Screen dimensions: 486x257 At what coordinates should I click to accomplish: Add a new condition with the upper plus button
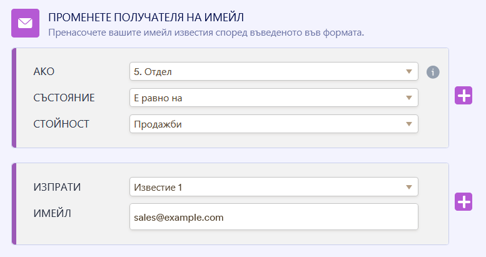click(463, 96)
